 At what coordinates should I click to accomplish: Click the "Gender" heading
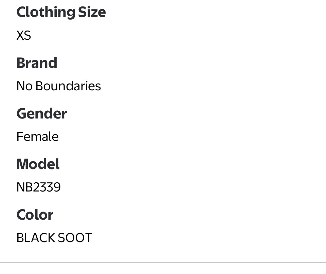(x=41, y=113)
